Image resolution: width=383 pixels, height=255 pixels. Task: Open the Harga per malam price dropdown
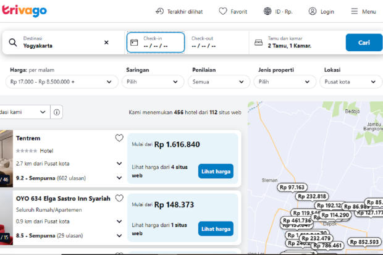[x=62, y=82]
